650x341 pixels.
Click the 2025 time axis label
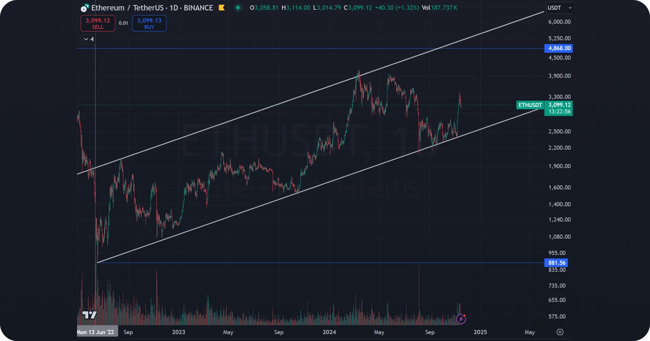(x=480, y=332)
